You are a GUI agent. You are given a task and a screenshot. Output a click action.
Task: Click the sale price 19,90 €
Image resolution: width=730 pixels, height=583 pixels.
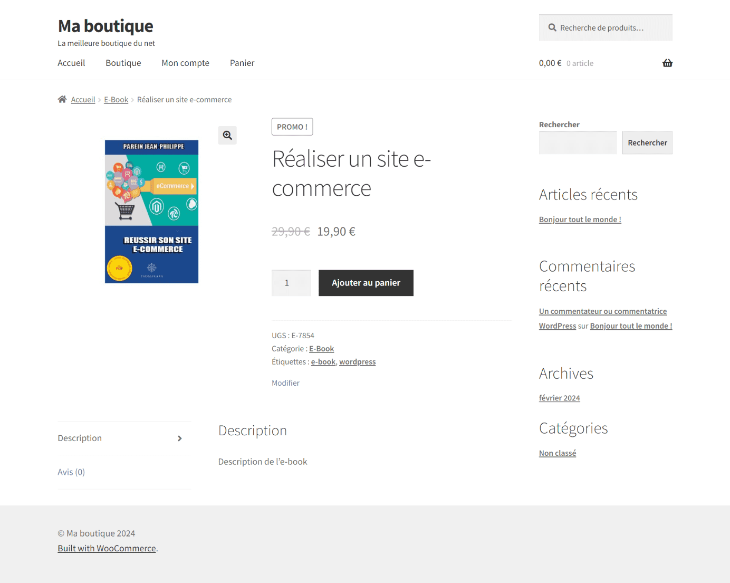point(336,232)
